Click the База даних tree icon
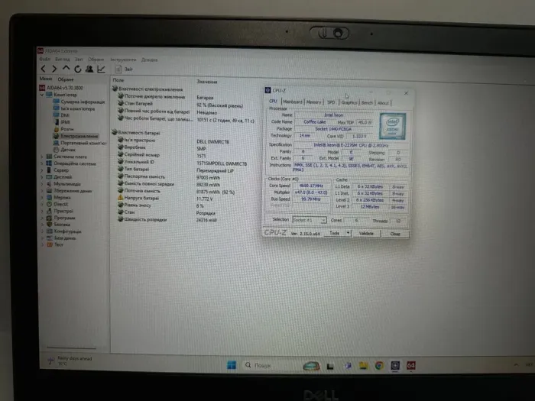535x401 pixels. pyautogui.click(x=49, y=238)
